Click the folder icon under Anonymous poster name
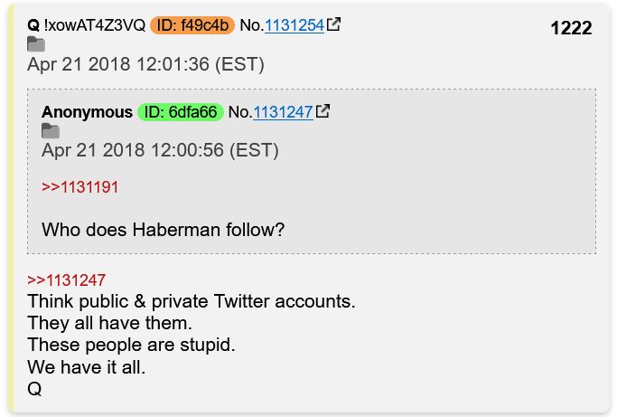617x417 pixels. [51, 131]
